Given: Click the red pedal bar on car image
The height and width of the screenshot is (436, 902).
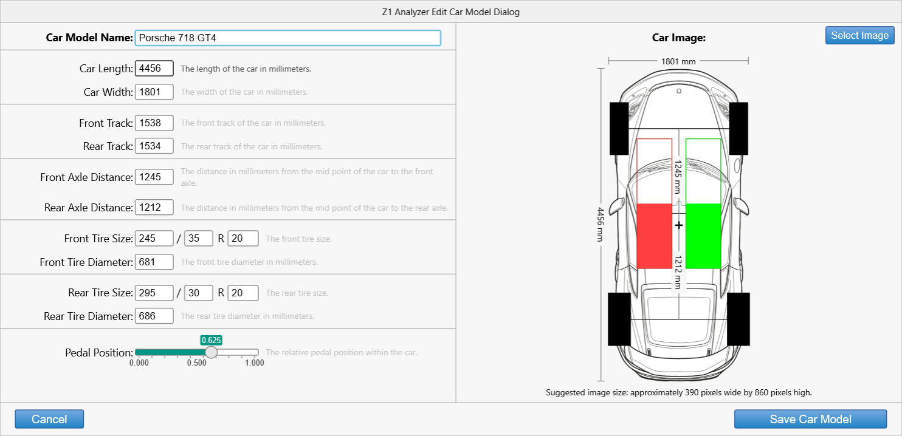Looking at the screenshot, I should click(x=655, y=236).
